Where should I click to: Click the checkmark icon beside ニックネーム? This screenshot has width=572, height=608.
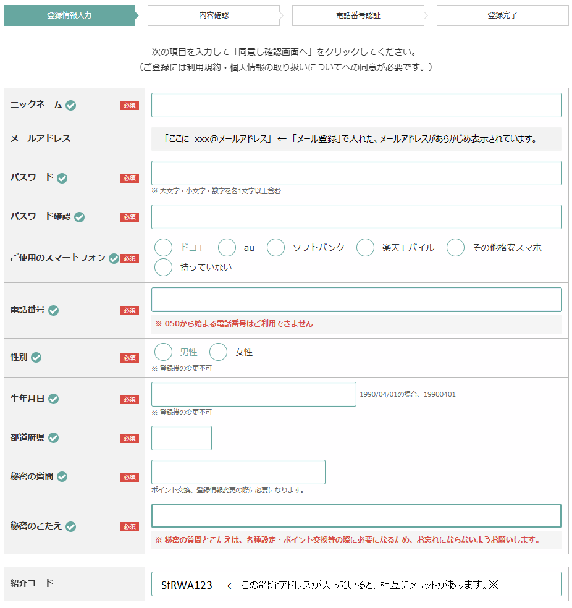[x=71, y=105]
